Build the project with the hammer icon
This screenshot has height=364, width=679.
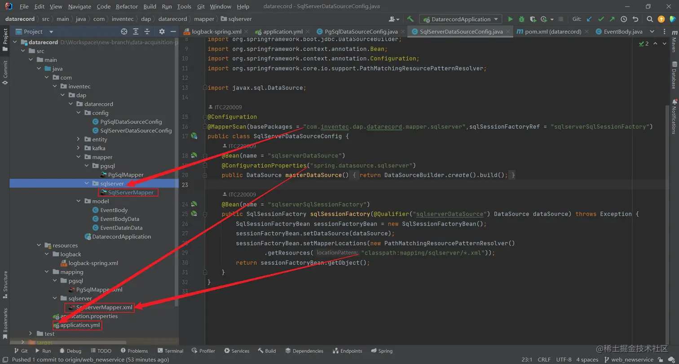[x=410, y=19]
